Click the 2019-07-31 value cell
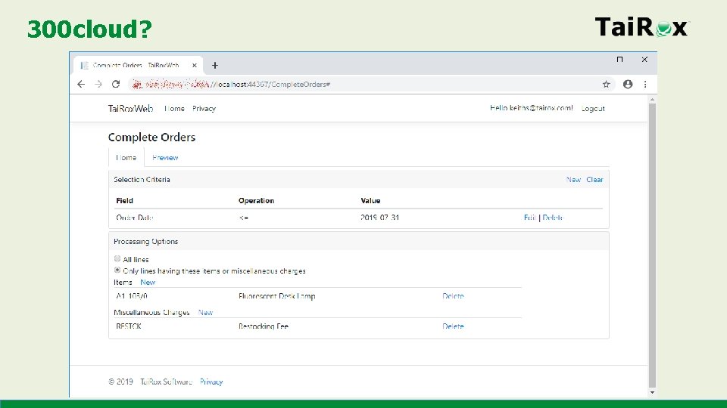 pos(379,218)
